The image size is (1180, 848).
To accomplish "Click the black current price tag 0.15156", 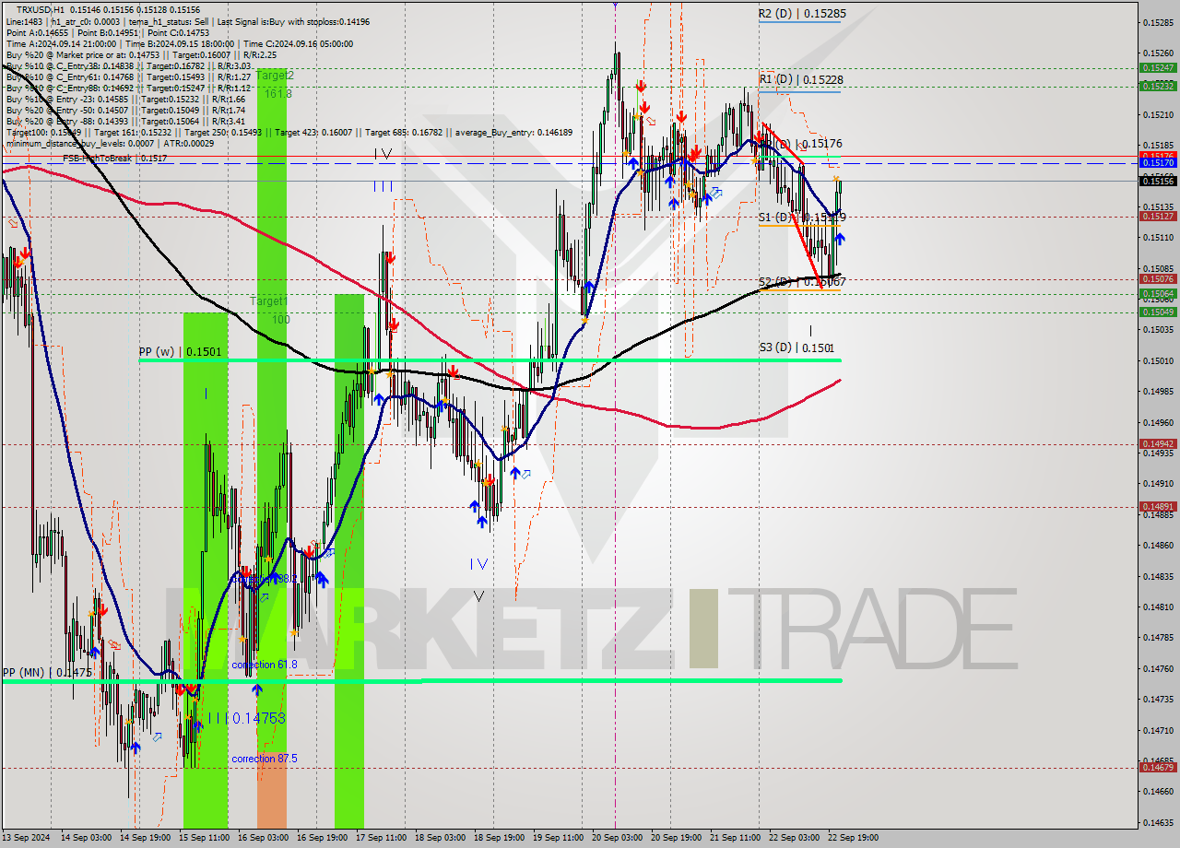I will click(x=1158, y=182).
